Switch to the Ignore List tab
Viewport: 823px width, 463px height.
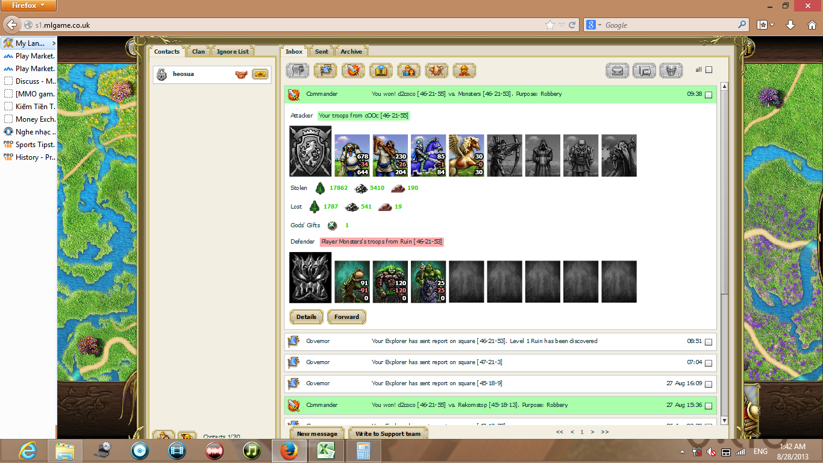tap(233, 51)
